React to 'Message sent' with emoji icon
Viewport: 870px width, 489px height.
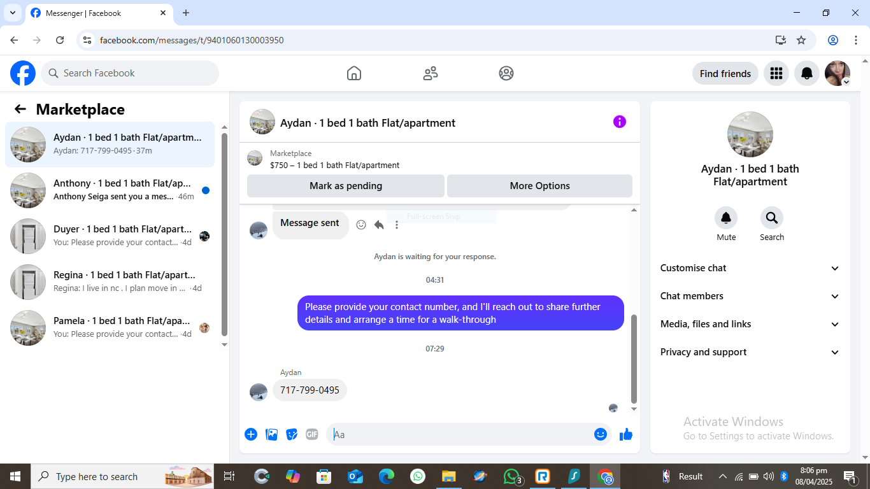361,225
